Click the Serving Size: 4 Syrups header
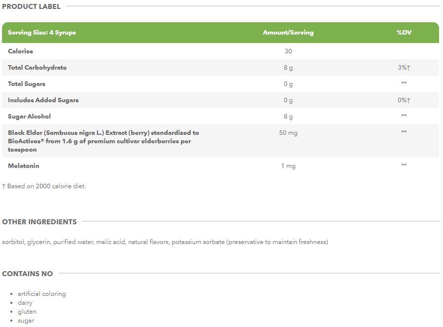 42,33
